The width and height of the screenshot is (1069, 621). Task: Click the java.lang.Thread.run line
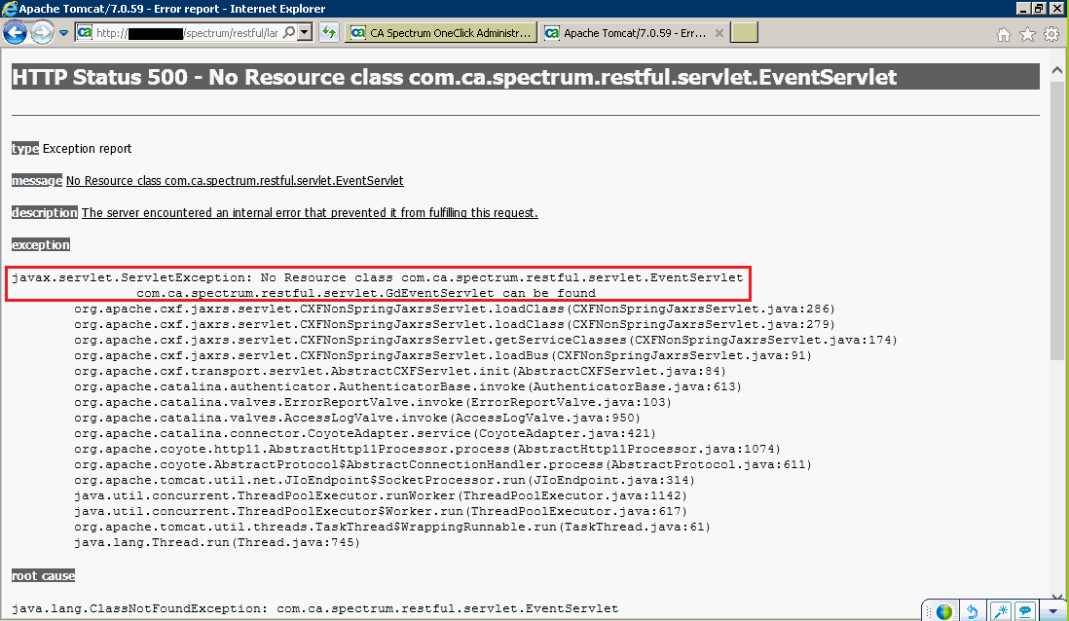click(217, 542)
